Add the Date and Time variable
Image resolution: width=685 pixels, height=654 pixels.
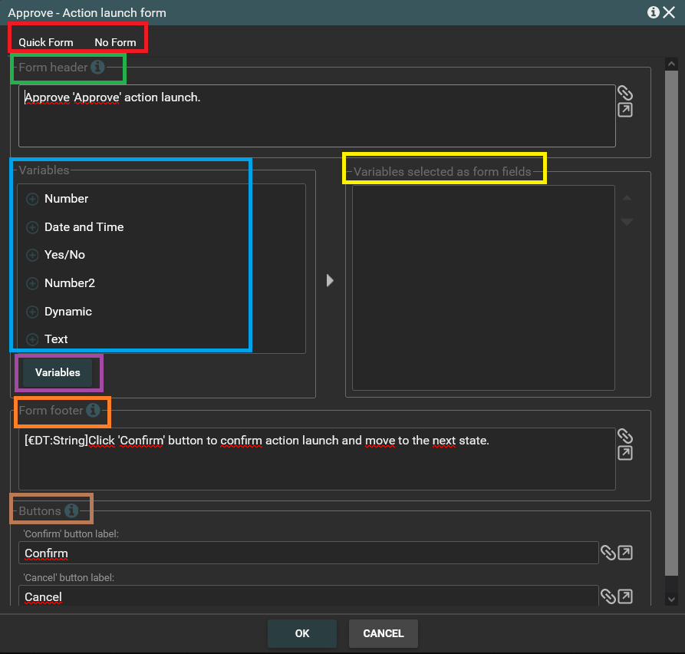click(32, 227)
